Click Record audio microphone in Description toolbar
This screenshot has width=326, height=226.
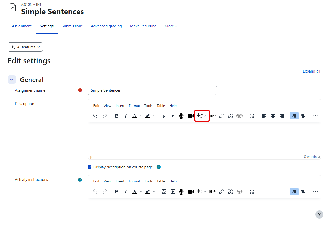(x=181, y=116)
